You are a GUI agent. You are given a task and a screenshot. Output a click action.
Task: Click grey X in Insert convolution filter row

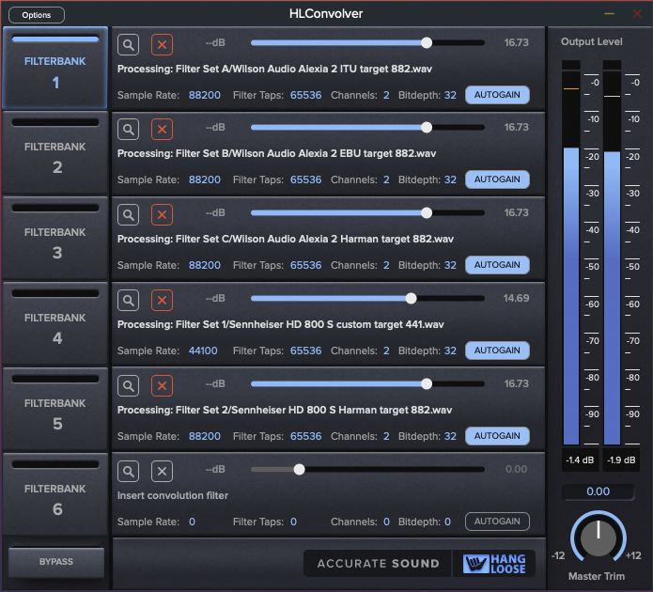[162, 471]
